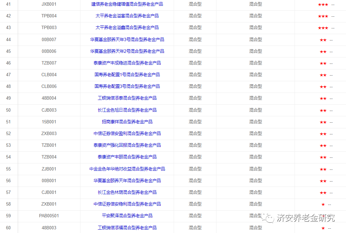Click the code cell 15B001
Image resolution: width=346 pixels, height=233 pixels.
point(49,122)
